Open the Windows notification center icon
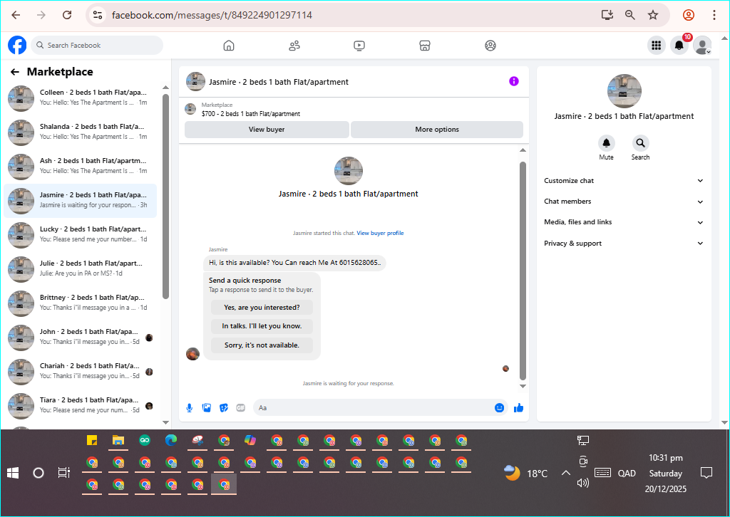The width and height of the screenshot is (730, 517). click(x=706, y=474)
